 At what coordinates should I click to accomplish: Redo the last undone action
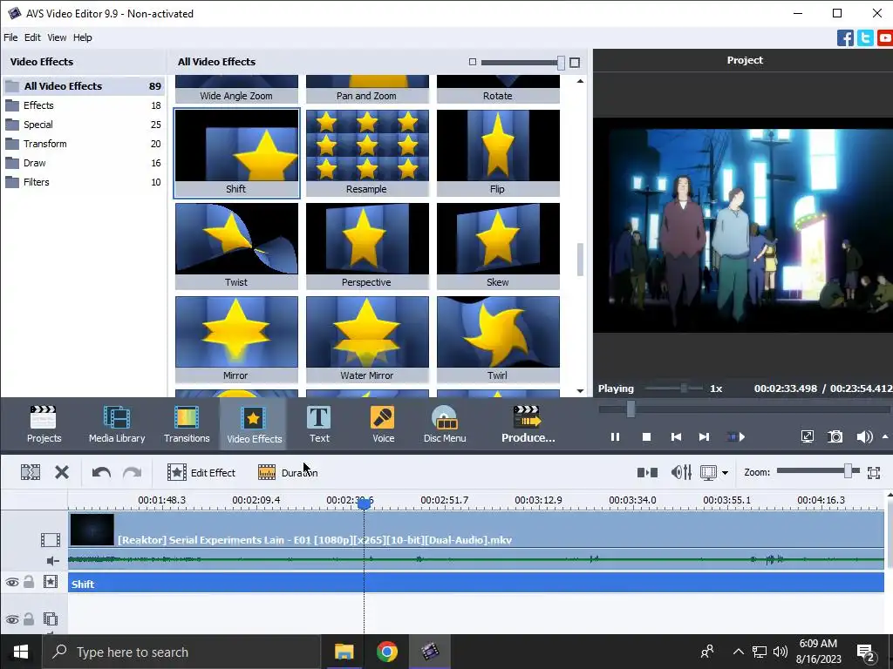click(x=133, y=472)
